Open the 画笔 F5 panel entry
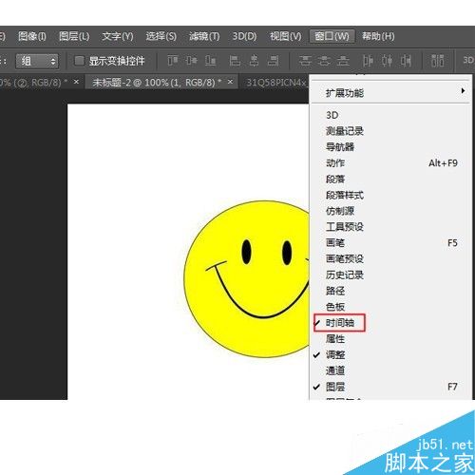 (390, 243)
